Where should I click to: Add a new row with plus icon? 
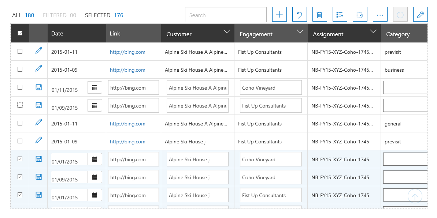tap(279, 15)
